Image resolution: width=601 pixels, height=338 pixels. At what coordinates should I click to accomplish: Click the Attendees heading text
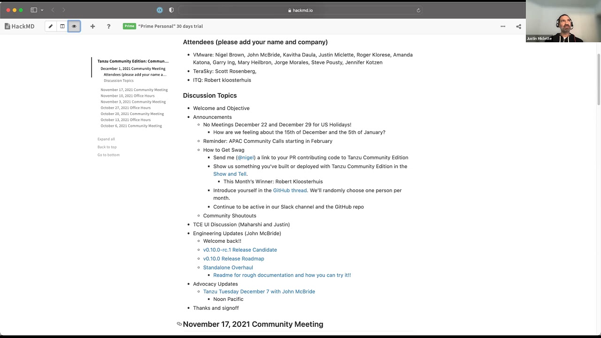(255, 42)
